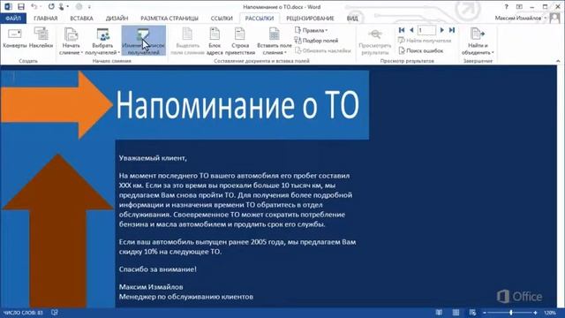
Task: Switch to Print Layout view
Action: pyautogui.click(x=456, y=313)
